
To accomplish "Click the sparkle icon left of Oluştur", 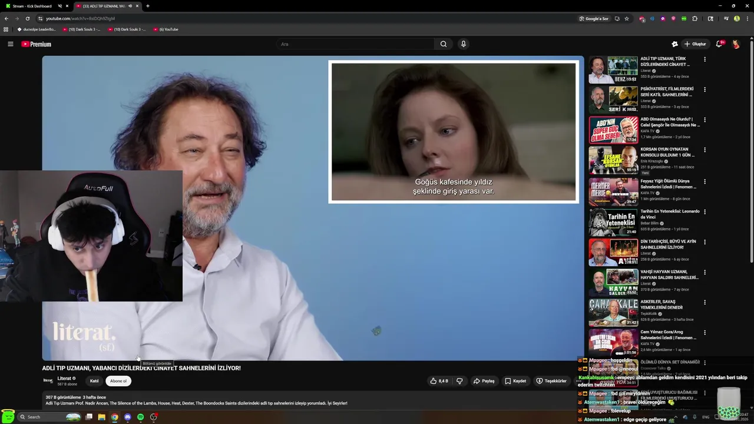I will click(x=674, y=44).
